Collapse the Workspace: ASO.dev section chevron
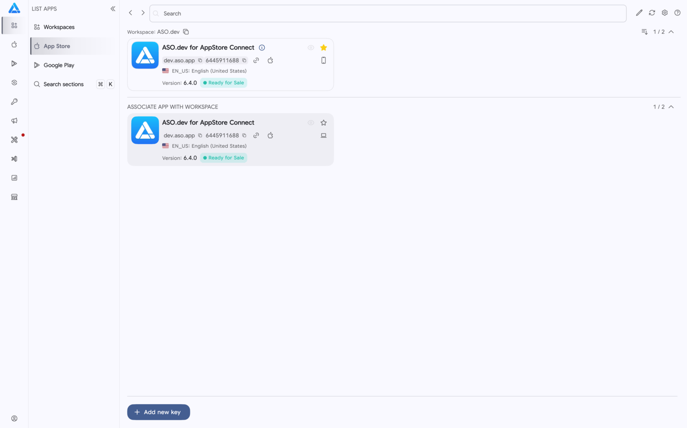 [671, 32]
